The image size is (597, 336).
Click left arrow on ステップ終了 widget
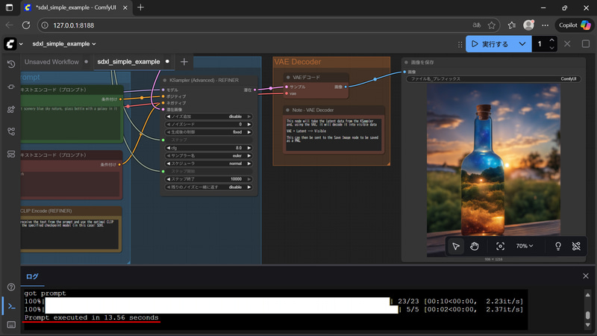tap(169, 179)
